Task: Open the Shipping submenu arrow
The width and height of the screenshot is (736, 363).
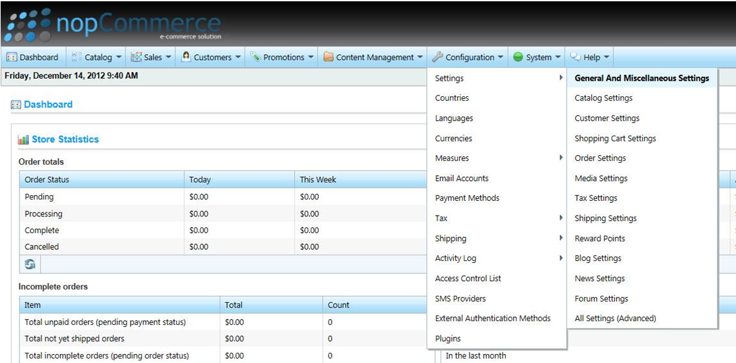Action: [x=561, y=238]
